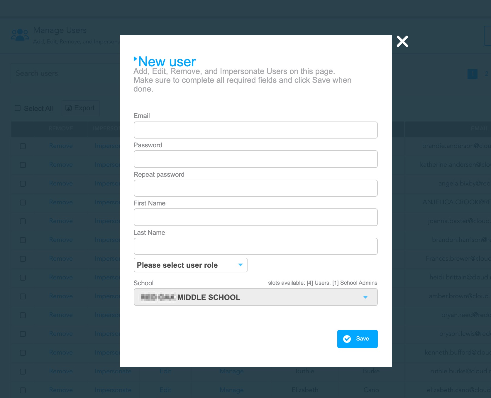This screenshot has width=491, height=398.
Task: Click Impersonate for Elizabeth Cano
Action: [113, 390]
